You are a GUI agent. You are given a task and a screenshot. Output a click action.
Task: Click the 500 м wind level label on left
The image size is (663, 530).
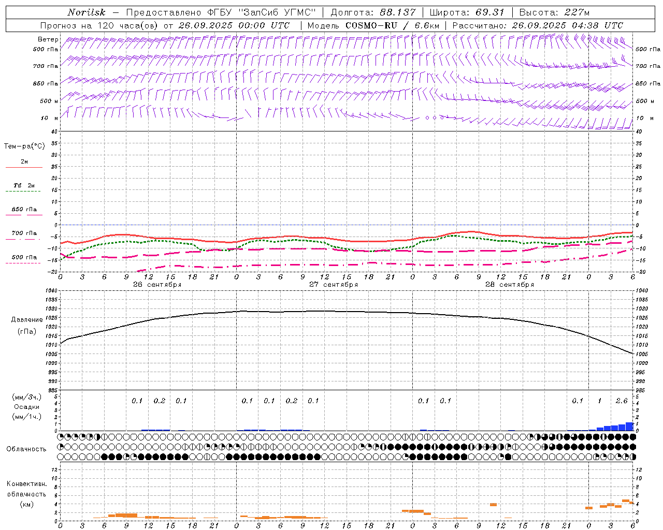49,101
